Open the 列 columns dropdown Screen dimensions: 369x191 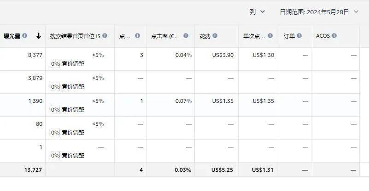258,12
